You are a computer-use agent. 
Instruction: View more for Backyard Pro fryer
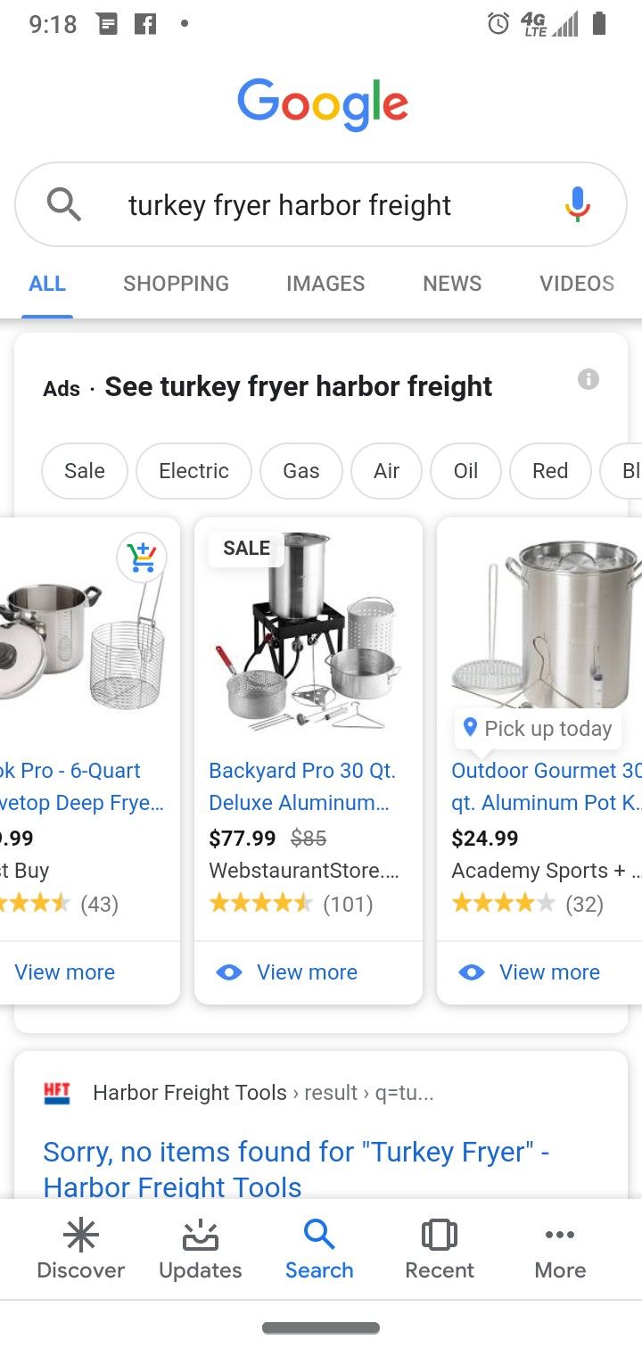coord(307,972)
